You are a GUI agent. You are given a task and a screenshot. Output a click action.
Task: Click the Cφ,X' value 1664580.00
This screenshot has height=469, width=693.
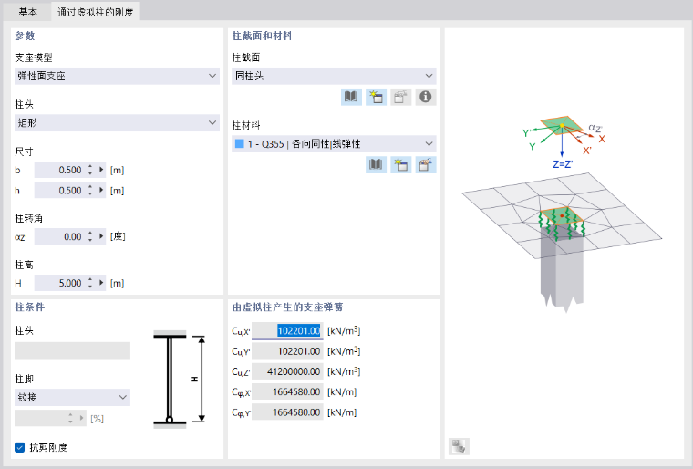287,392
